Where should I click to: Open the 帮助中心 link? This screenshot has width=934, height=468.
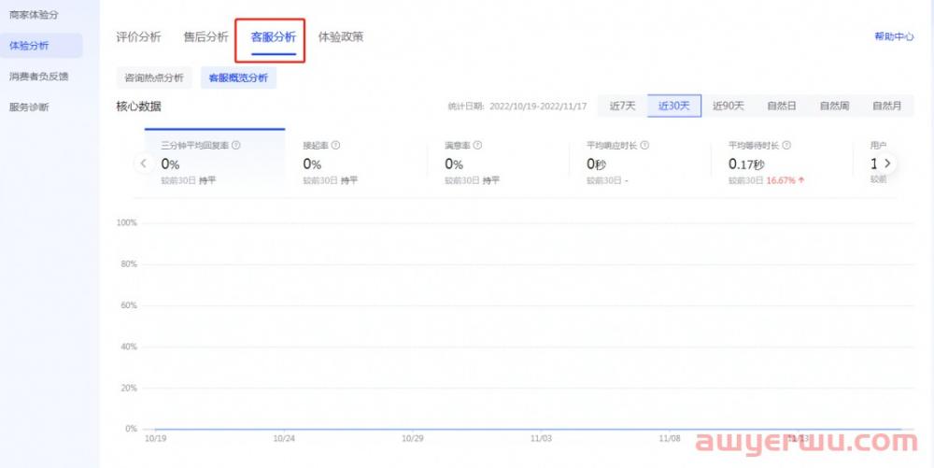click(894, 36)
